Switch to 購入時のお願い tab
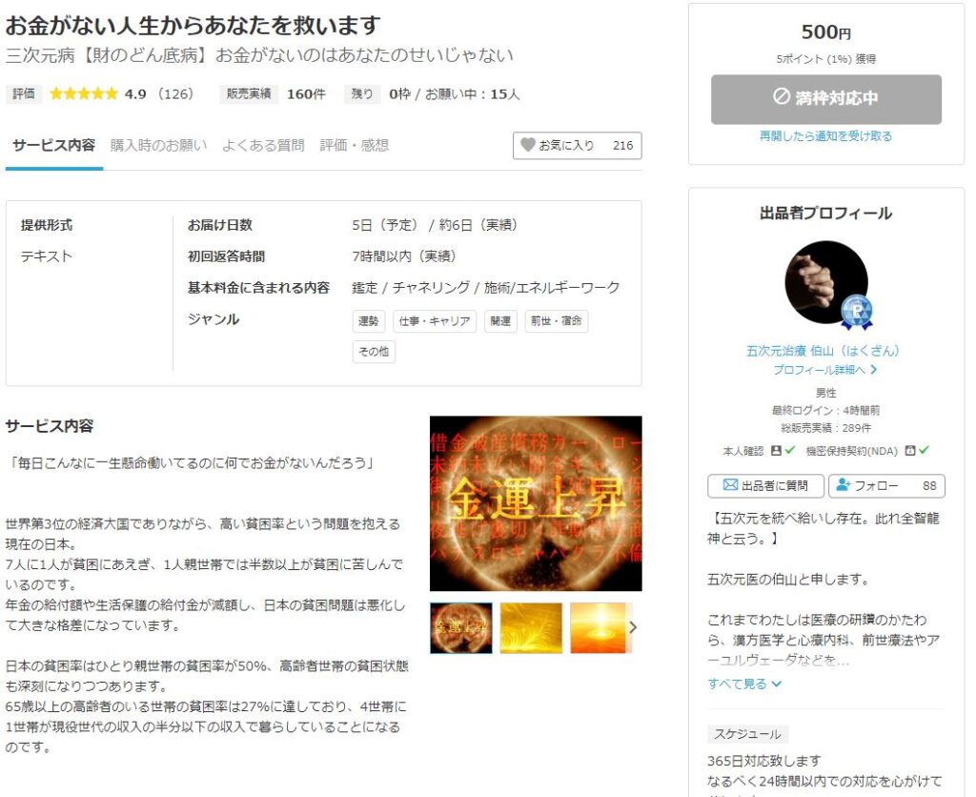Screen dimensions: 976x797 [159, 145]
